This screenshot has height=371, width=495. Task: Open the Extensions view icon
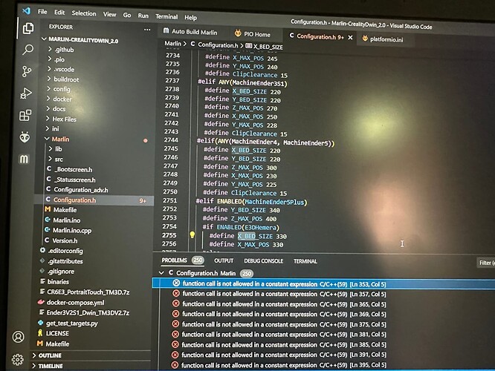click(25, 115)
